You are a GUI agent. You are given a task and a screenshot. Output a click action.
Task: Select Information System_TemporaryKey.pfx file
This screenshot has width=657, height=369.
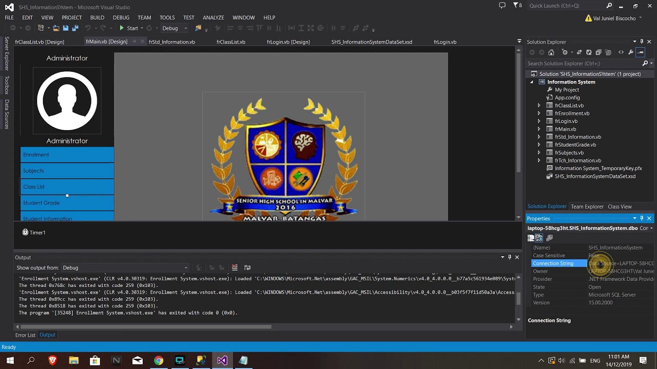click(x=598, y=168)
